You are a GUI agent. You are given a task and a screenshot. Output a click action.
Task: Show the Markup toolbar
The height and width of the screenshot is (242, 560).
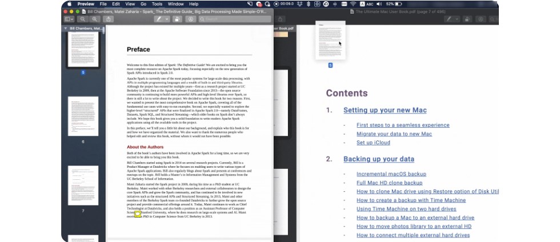click(191, 19)
